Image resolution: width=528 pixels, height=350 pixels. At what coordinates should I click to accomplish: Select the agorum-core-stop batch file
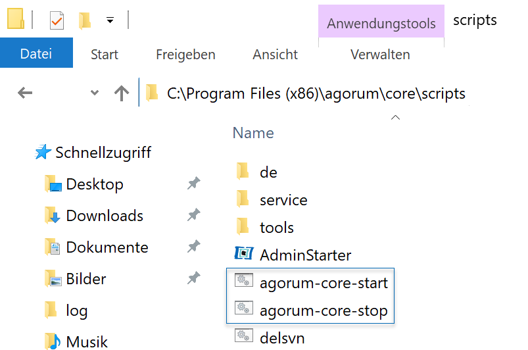pyautogui.click(x=311, y=311)
